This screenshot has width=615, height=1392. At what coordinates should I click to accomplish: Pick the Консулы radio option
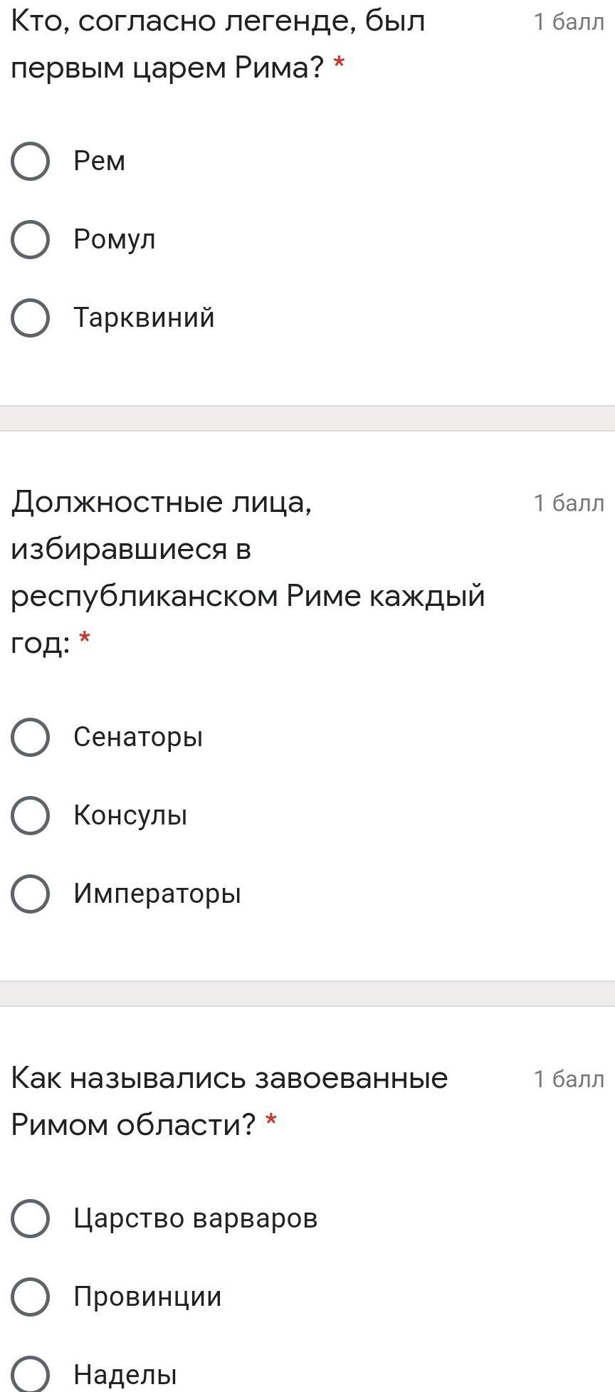(30, 815)
